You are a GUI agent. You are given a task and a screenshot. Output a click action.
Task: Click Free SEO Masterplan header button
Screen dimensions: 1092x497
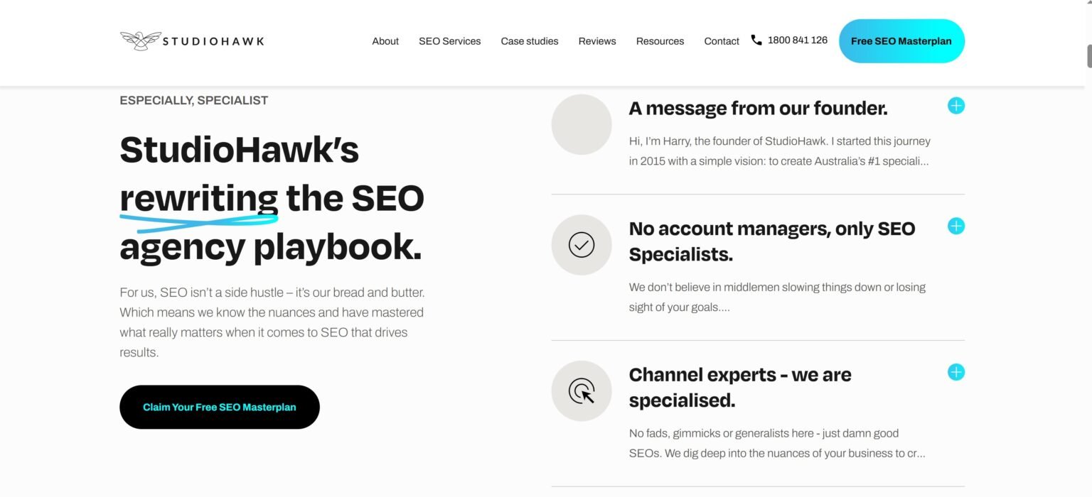pyautogui.click(x=901, y=41)
